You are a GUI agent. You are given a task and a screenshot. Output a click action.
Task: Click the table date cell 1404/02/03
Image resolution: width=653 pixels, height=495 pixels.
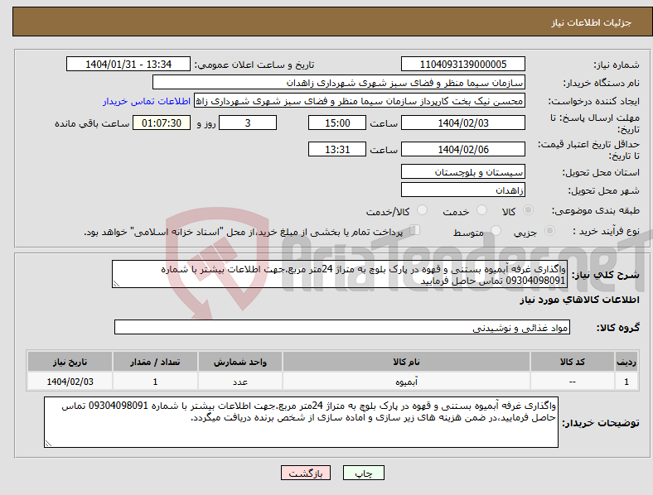pos(70,382)
